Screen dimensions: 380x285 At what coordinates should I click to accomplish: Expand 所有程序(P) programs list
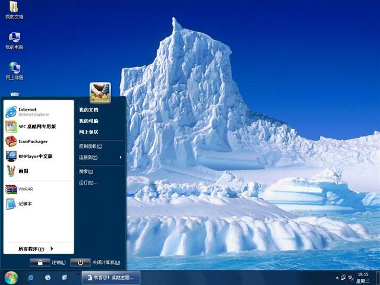tap(36, 249)
